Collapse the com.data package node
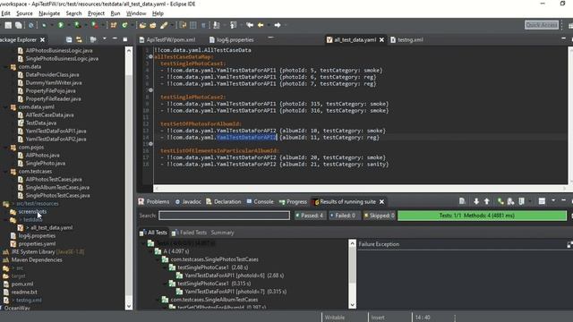 (5, 67)
